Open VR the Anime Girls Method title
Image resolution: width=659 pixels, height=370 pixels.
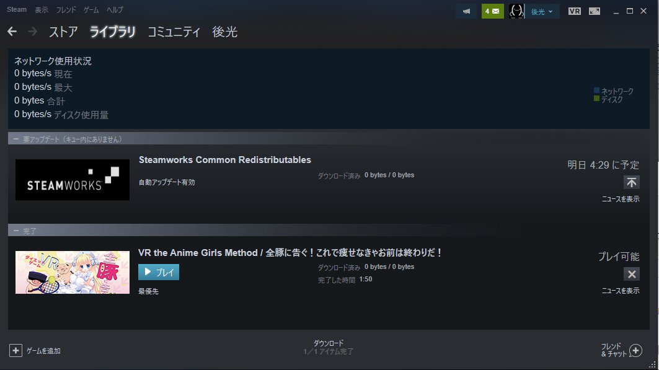pyautogui.click(x=290, y=252)
